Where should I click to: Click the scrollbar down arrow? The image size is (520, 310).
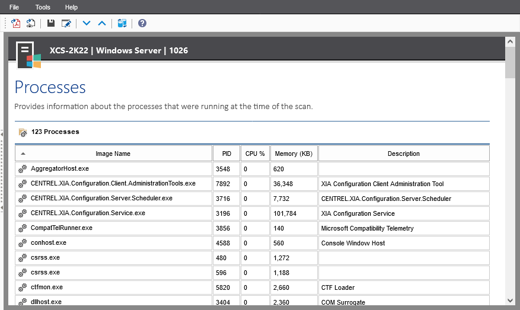click(510, 301)
